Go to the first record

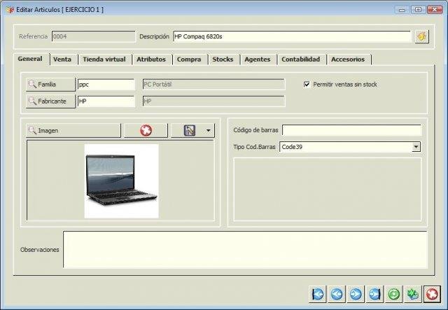pos(317,294)
